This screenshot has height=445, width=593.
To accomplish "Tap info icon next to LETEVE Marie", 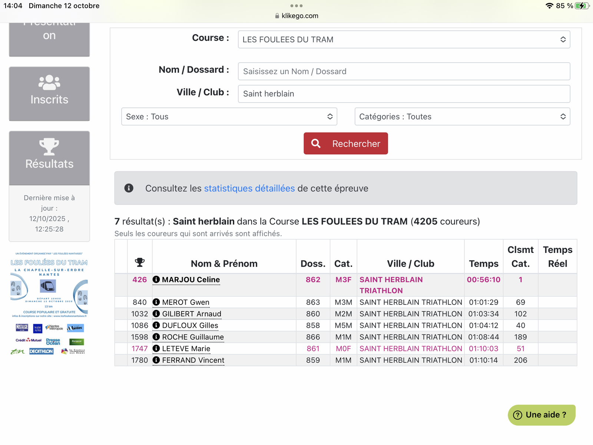I will tap(156, 349).
